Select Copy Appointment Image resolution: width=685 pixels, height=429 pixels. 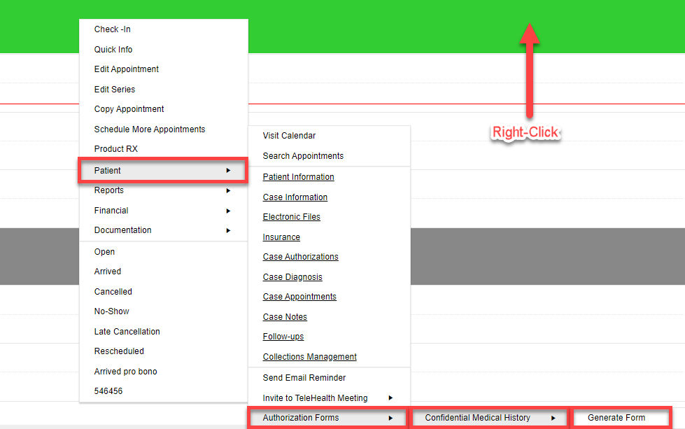(129, 108)
